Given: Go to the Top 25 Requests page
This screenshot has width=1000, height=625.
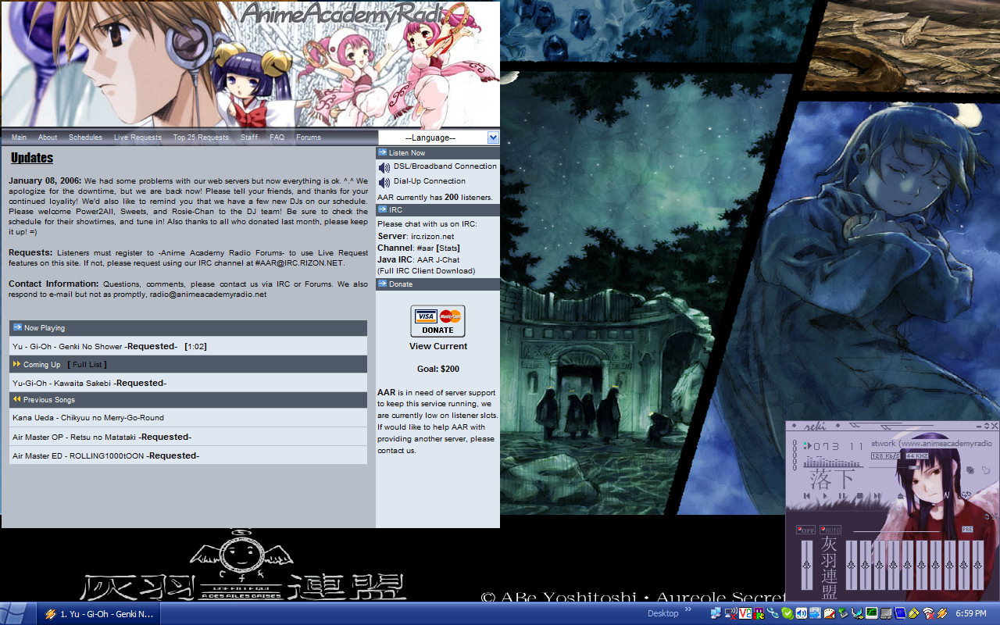Looking at the screenshot, I should (201, 137).
